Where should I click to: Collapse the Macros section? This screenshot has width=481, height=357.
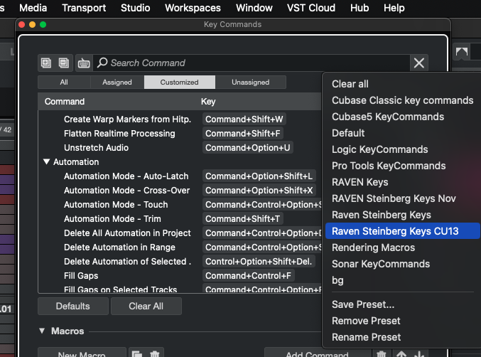(x=42, y=331)
